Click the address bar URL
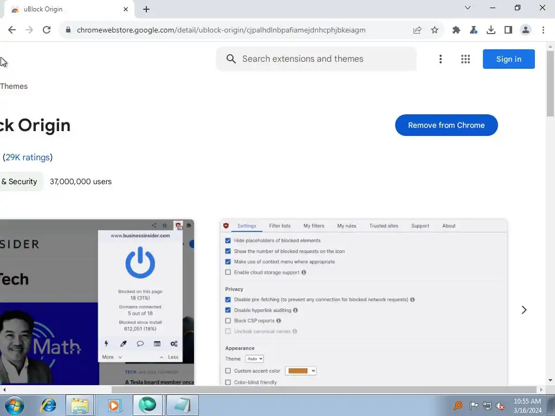 tap(221, 30)
